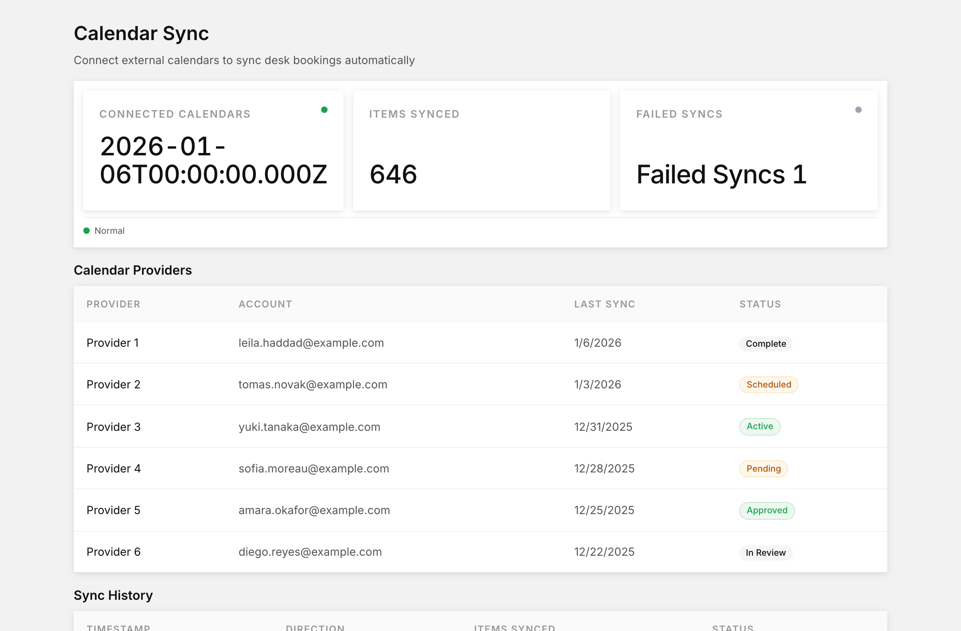Click the green dot beside Normal
The width and height of the screenshot is (961, 631).
tap(86, 231)
